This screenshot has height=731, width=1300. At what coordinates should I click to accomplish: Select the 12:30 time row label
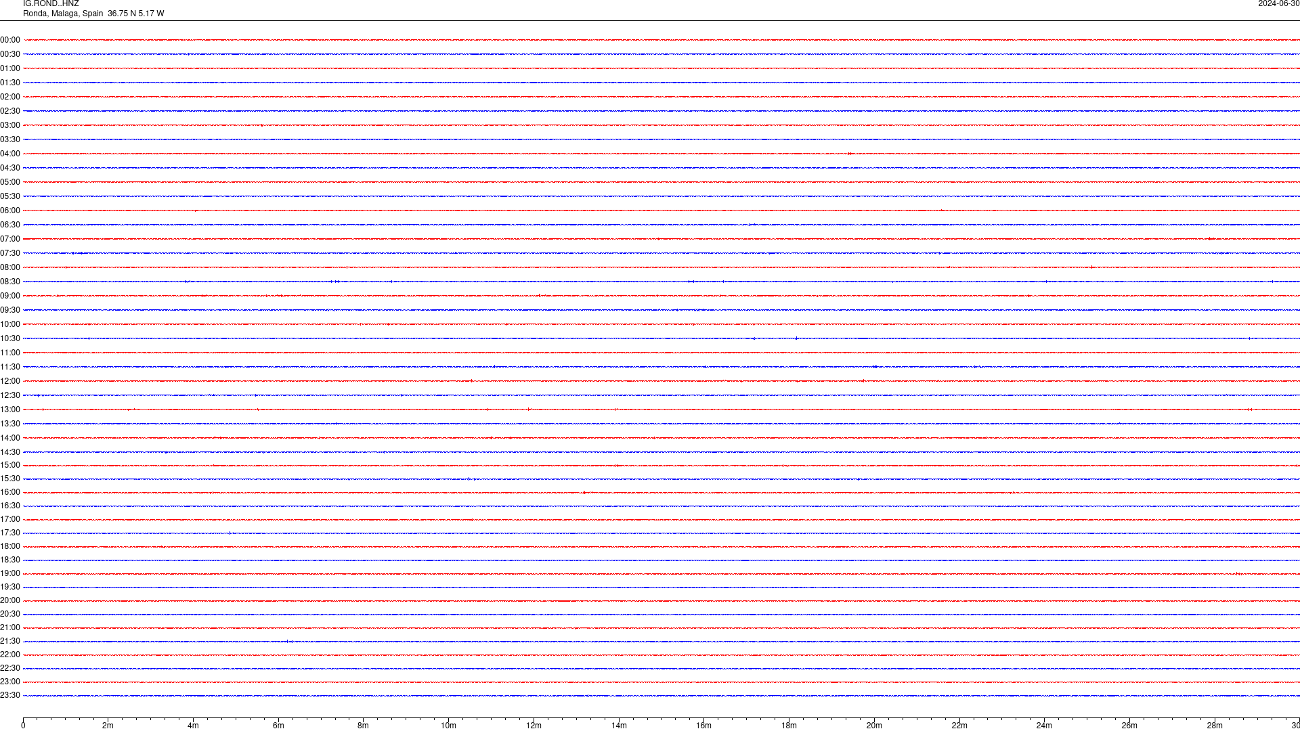(x=10, y=395)
